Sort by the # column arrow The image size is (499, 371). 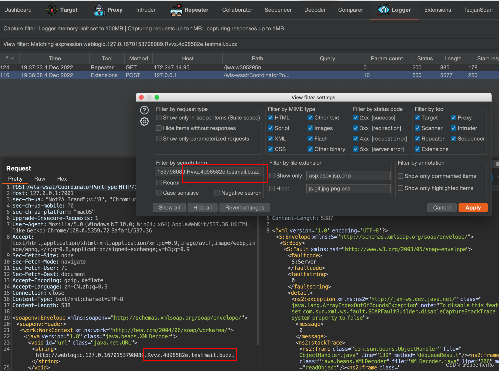tap(12, 59)
